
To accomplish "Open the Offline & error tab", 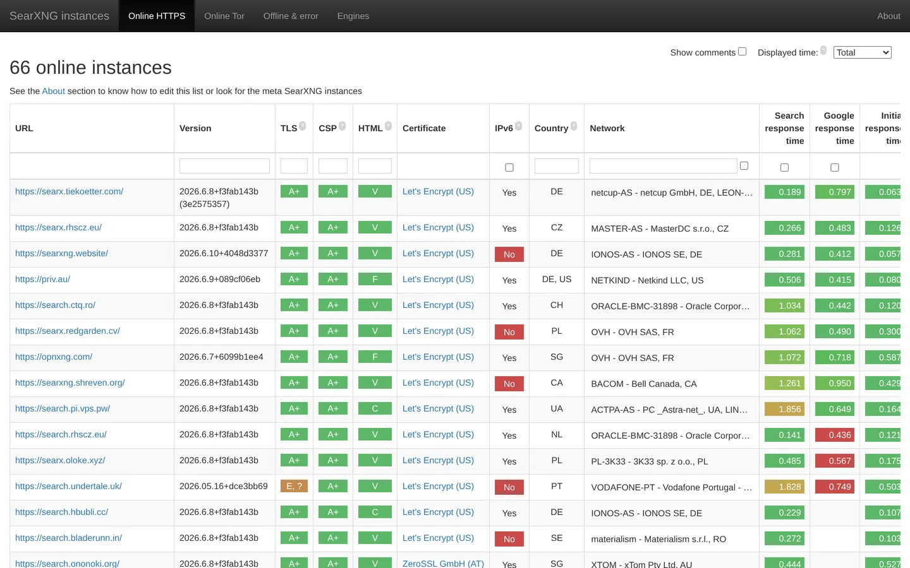I will 291,16.
